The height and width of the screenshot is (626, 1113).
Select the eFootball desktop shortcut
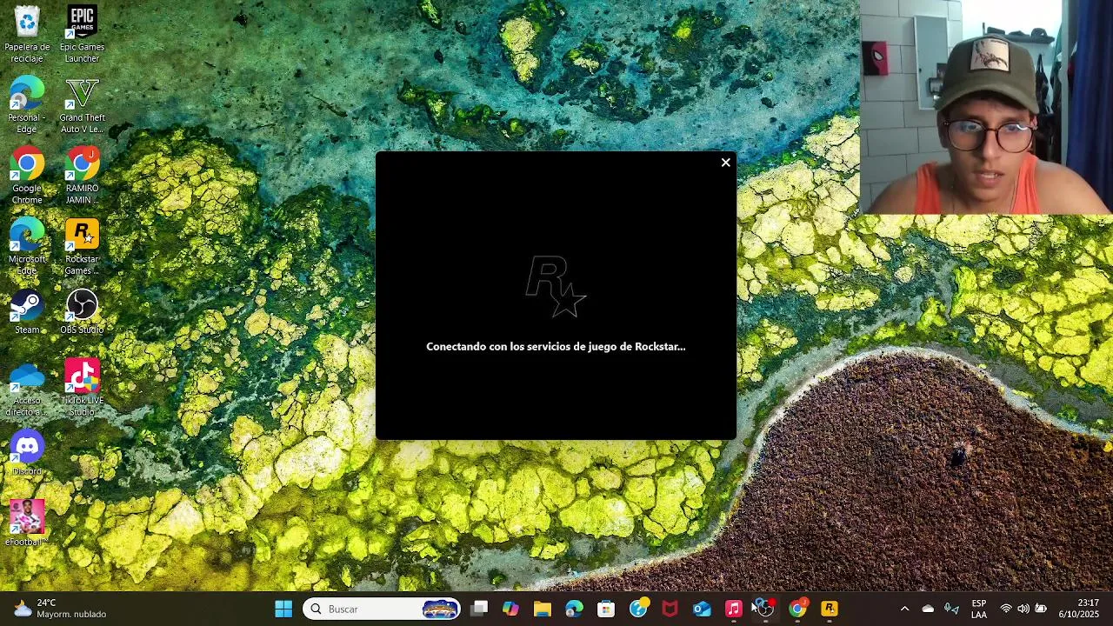(x=27, y=523)
